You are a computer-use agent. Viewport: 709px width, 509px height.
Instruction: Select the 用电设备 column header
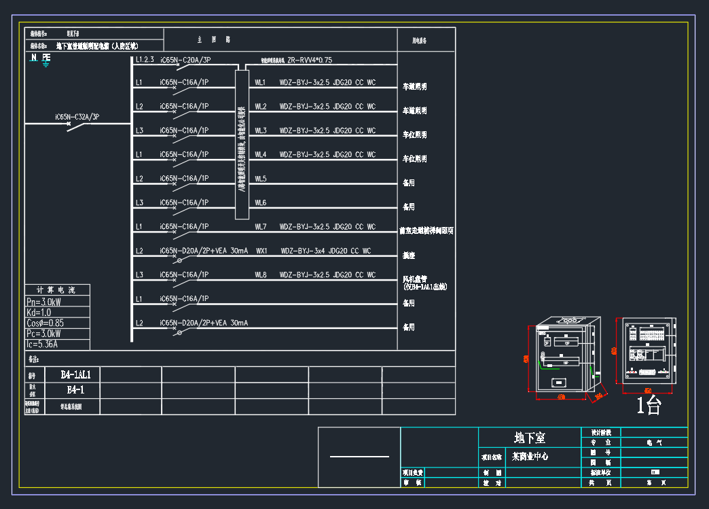[419, 40]
